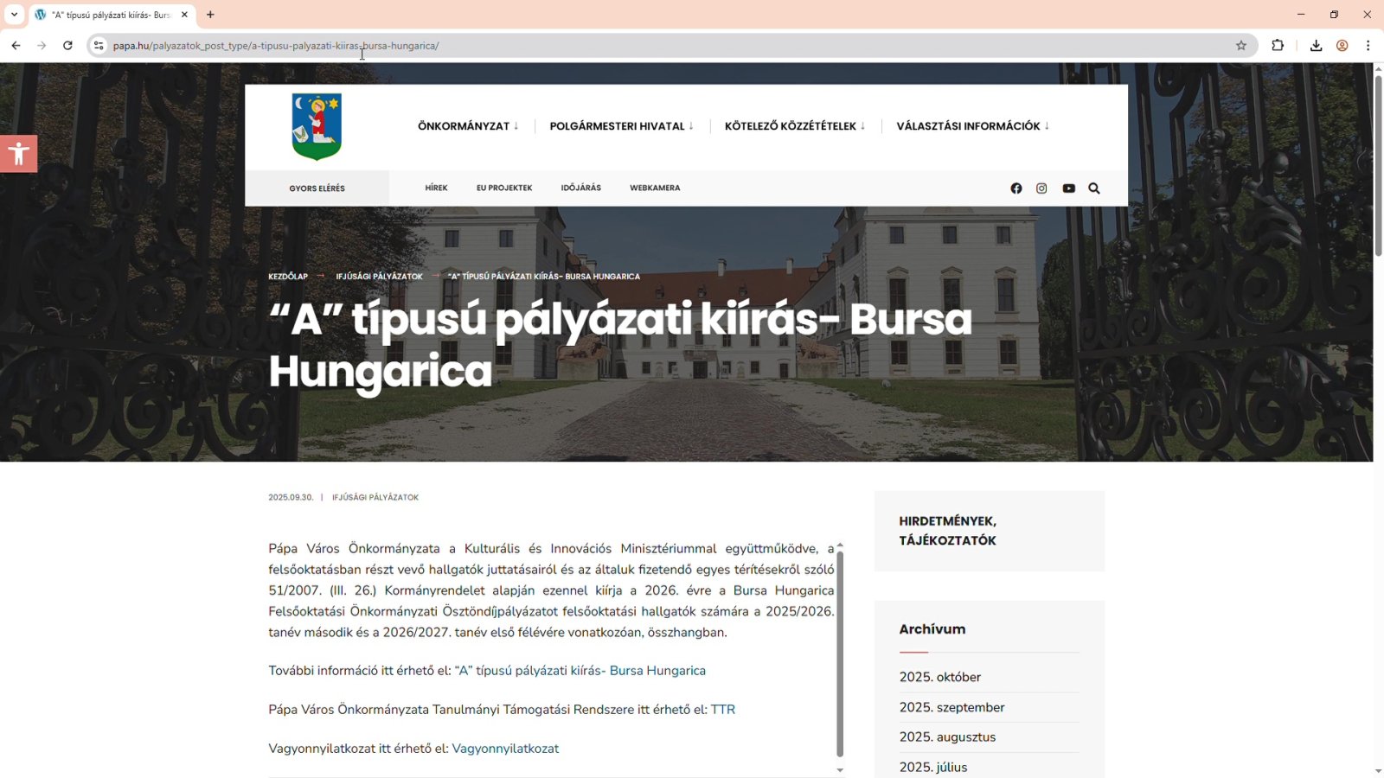Go to the Webkamera page
This screenshot has width=1384, height=778.
(x=655, y=188)
